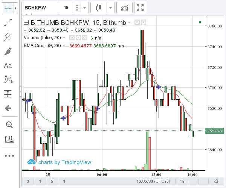Select the trend line drawing tool

click(x=8, y=23)
